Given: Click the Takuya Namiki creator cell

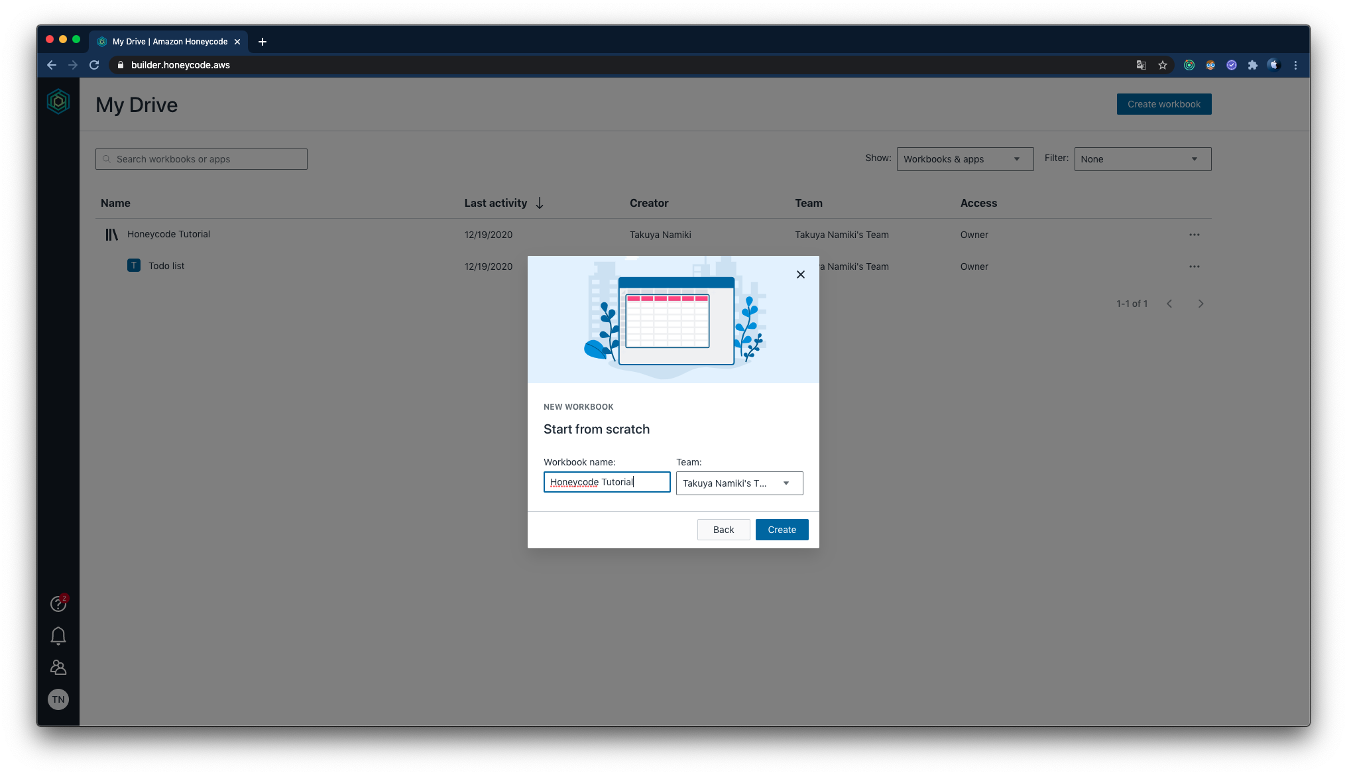Looking at the screenshot, I should (x=660, y=235).
